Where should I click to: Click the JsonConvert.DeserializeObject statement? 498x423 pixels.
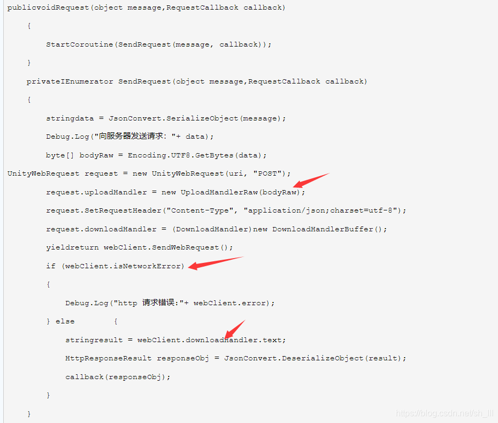(x=235, y=359)
